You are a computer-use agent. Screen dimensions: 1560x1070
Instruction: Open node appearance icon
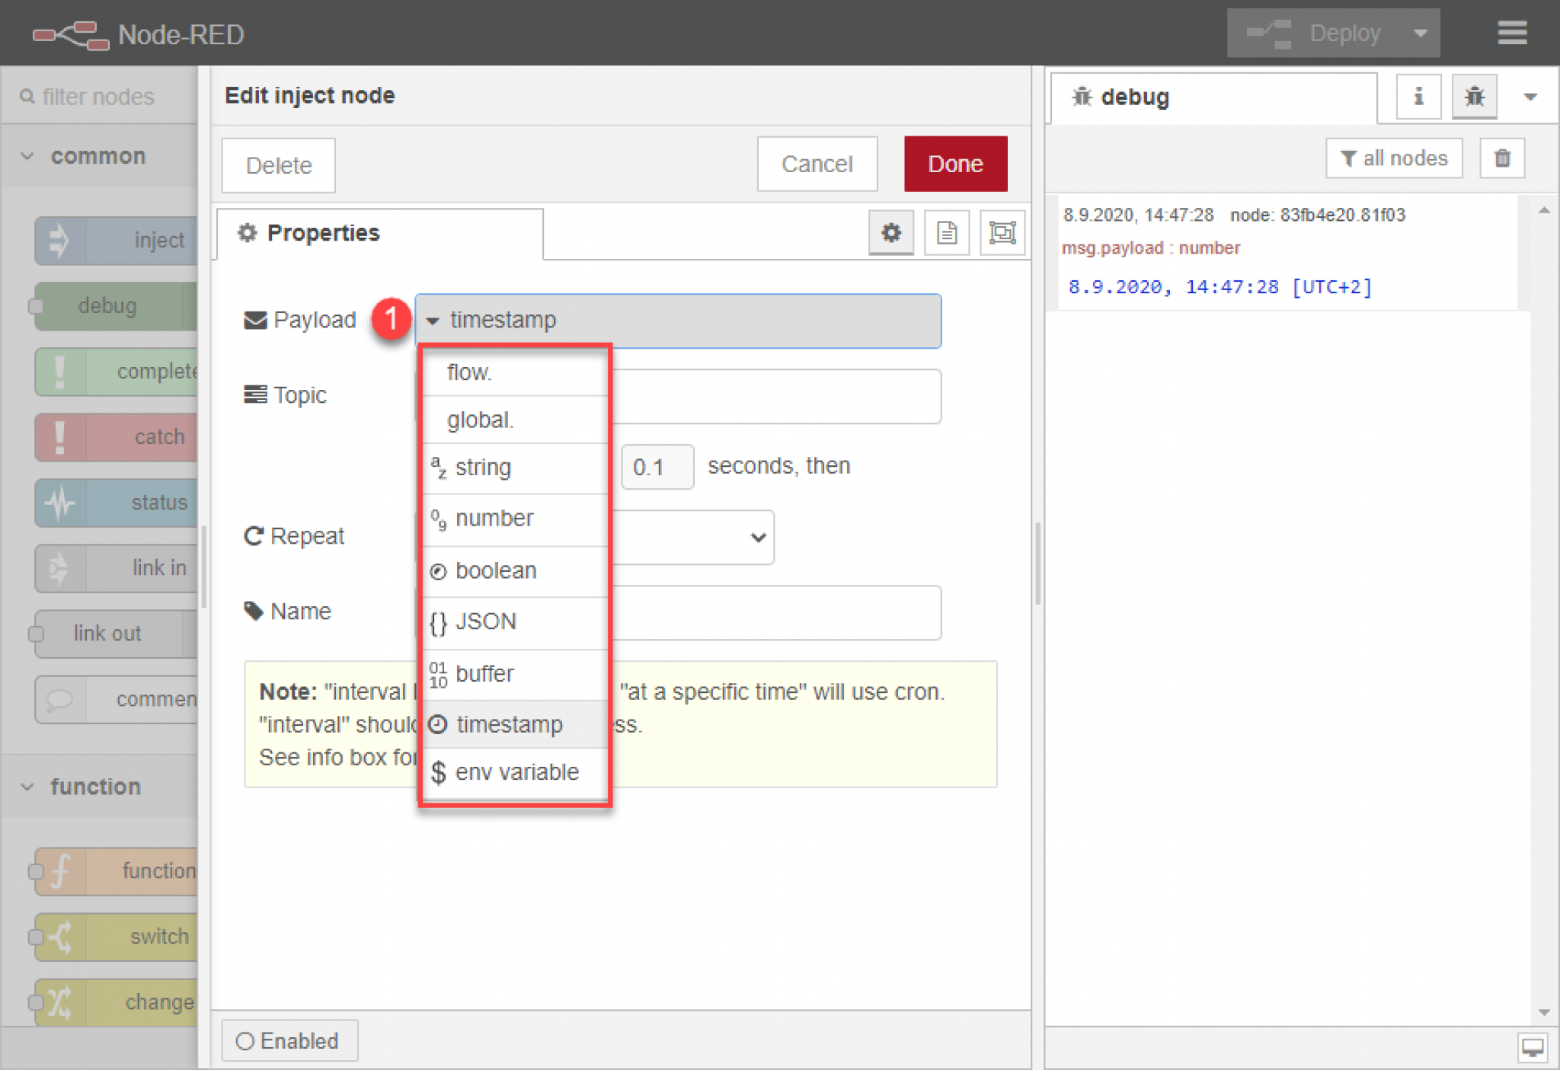(x=1002, y=232)
